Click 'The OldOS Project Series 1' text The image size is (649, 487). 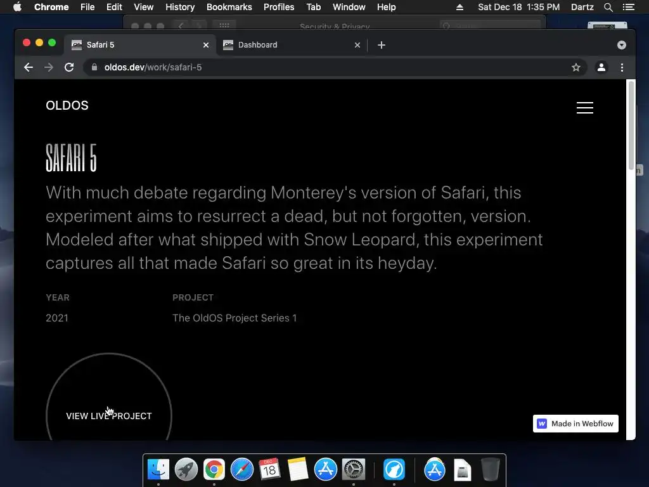[235, 318]
